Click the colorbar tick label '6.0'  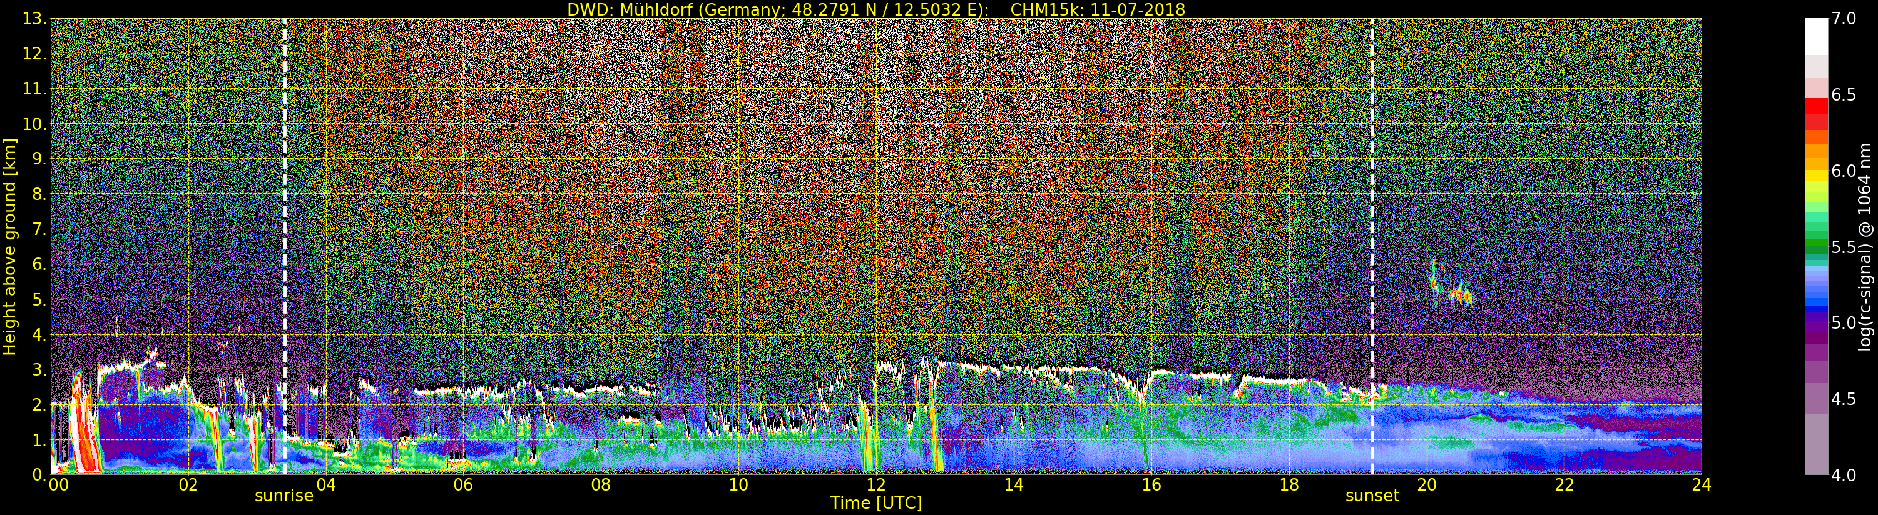pos(1844,171)
